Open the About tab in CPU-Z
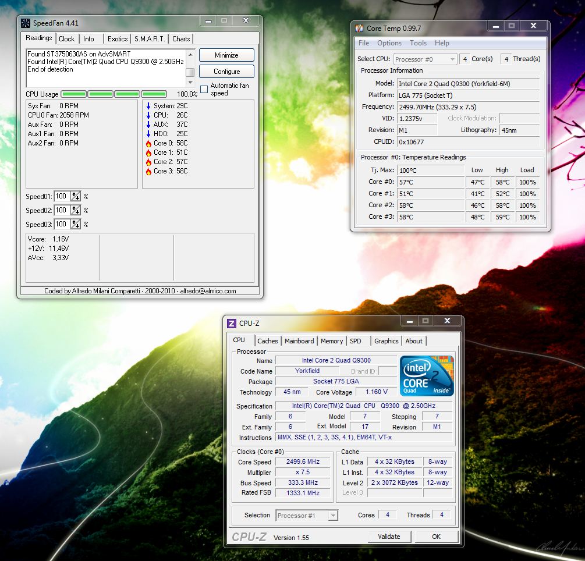This screenshot has height=561, width=585. tap(414, 341)
